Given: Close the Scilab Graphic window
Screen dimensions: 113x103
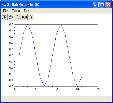Looking at the screenshot, I should 108,4.
